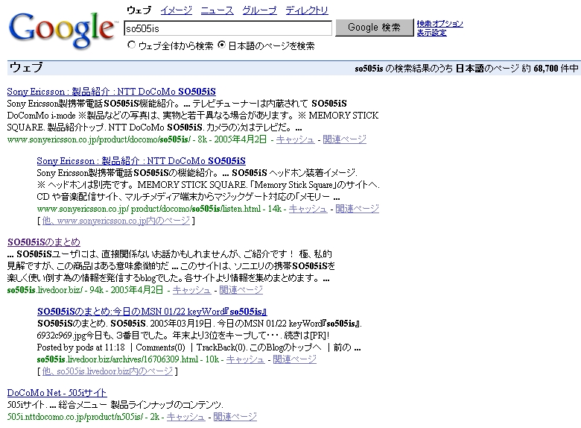The width and height of the screenshot is (581, 428).
Task: Open 関連ページ for listen.html 14k result
Action: click(358, 209)
